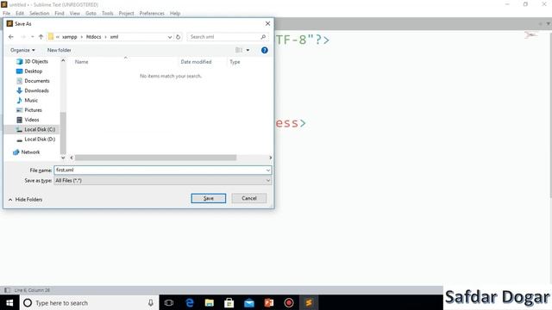Open the view options dropdown arrow
Viewport: 552px width, 310px height.
coord(248,50)
